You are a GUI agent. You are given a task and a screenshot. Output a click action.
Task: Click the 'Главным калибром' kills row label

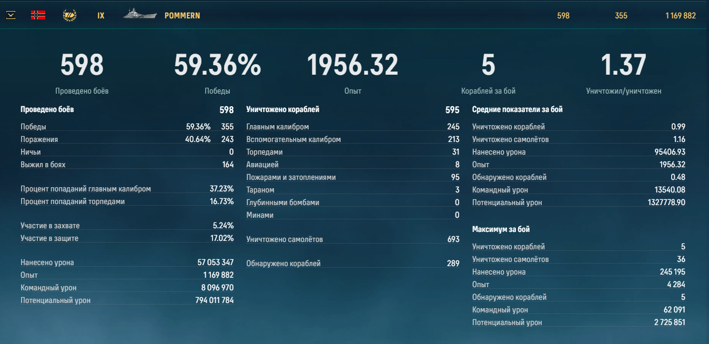coord(277,127)
